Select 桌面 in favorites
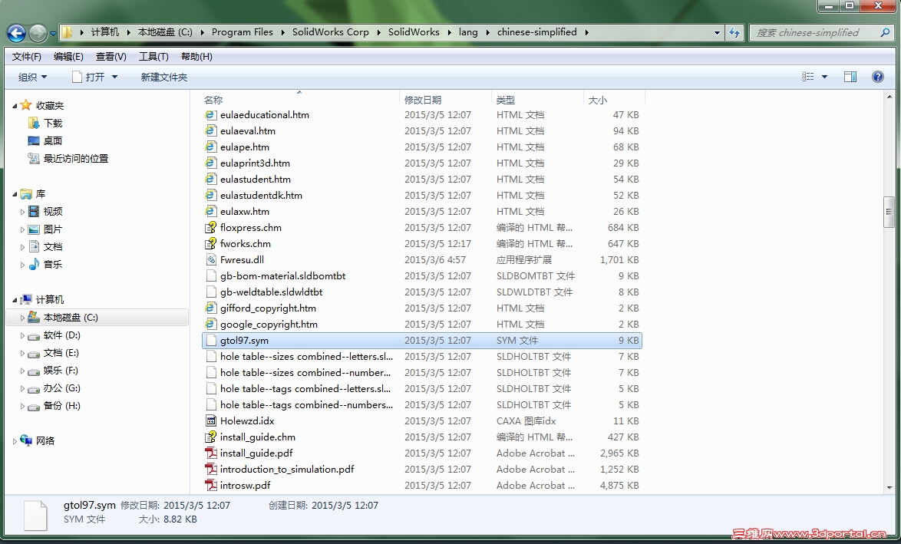 tap(52, 140)
